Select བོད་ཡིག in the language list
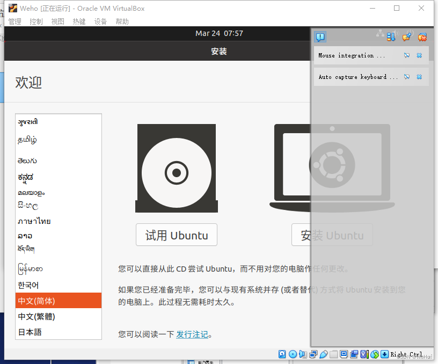The image size is (438, 364). pos(59,249)
